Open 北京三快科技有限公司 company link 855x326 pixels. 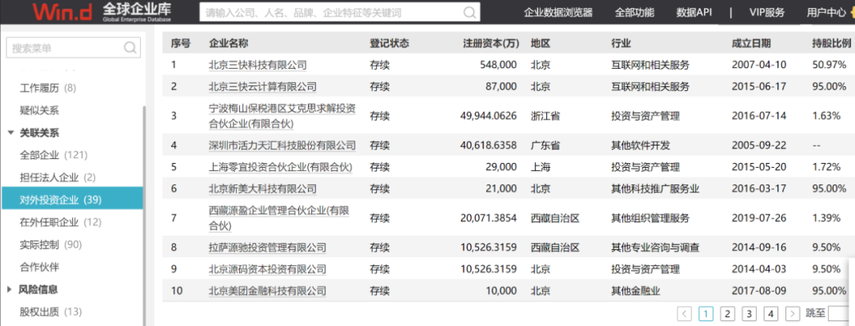pos(257,65)
